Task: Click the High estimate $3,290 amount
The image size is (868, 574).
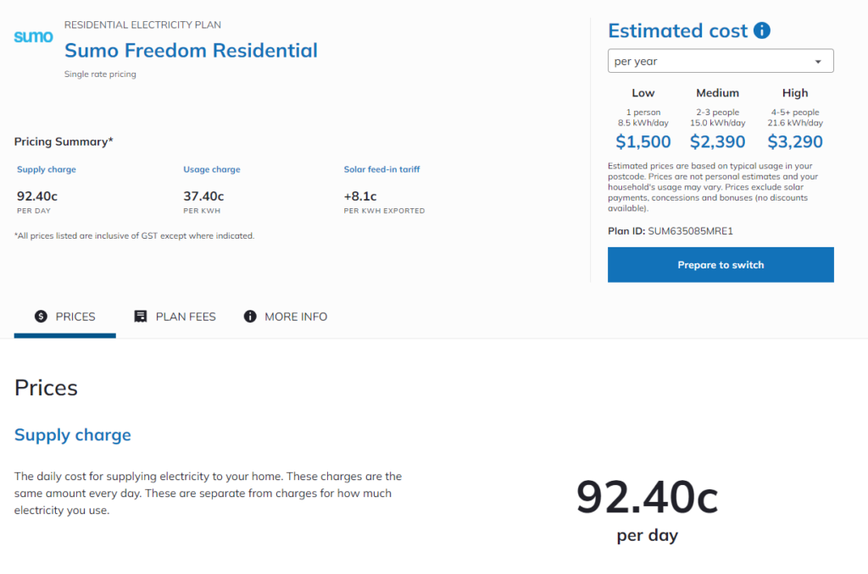Action: 795,141
